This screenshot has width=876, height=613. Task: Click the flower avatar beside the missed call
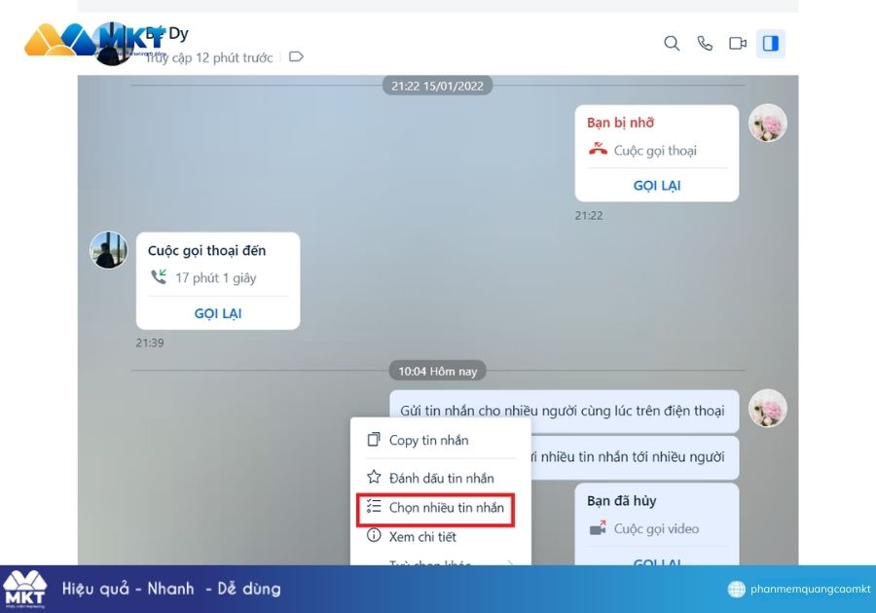767,124
